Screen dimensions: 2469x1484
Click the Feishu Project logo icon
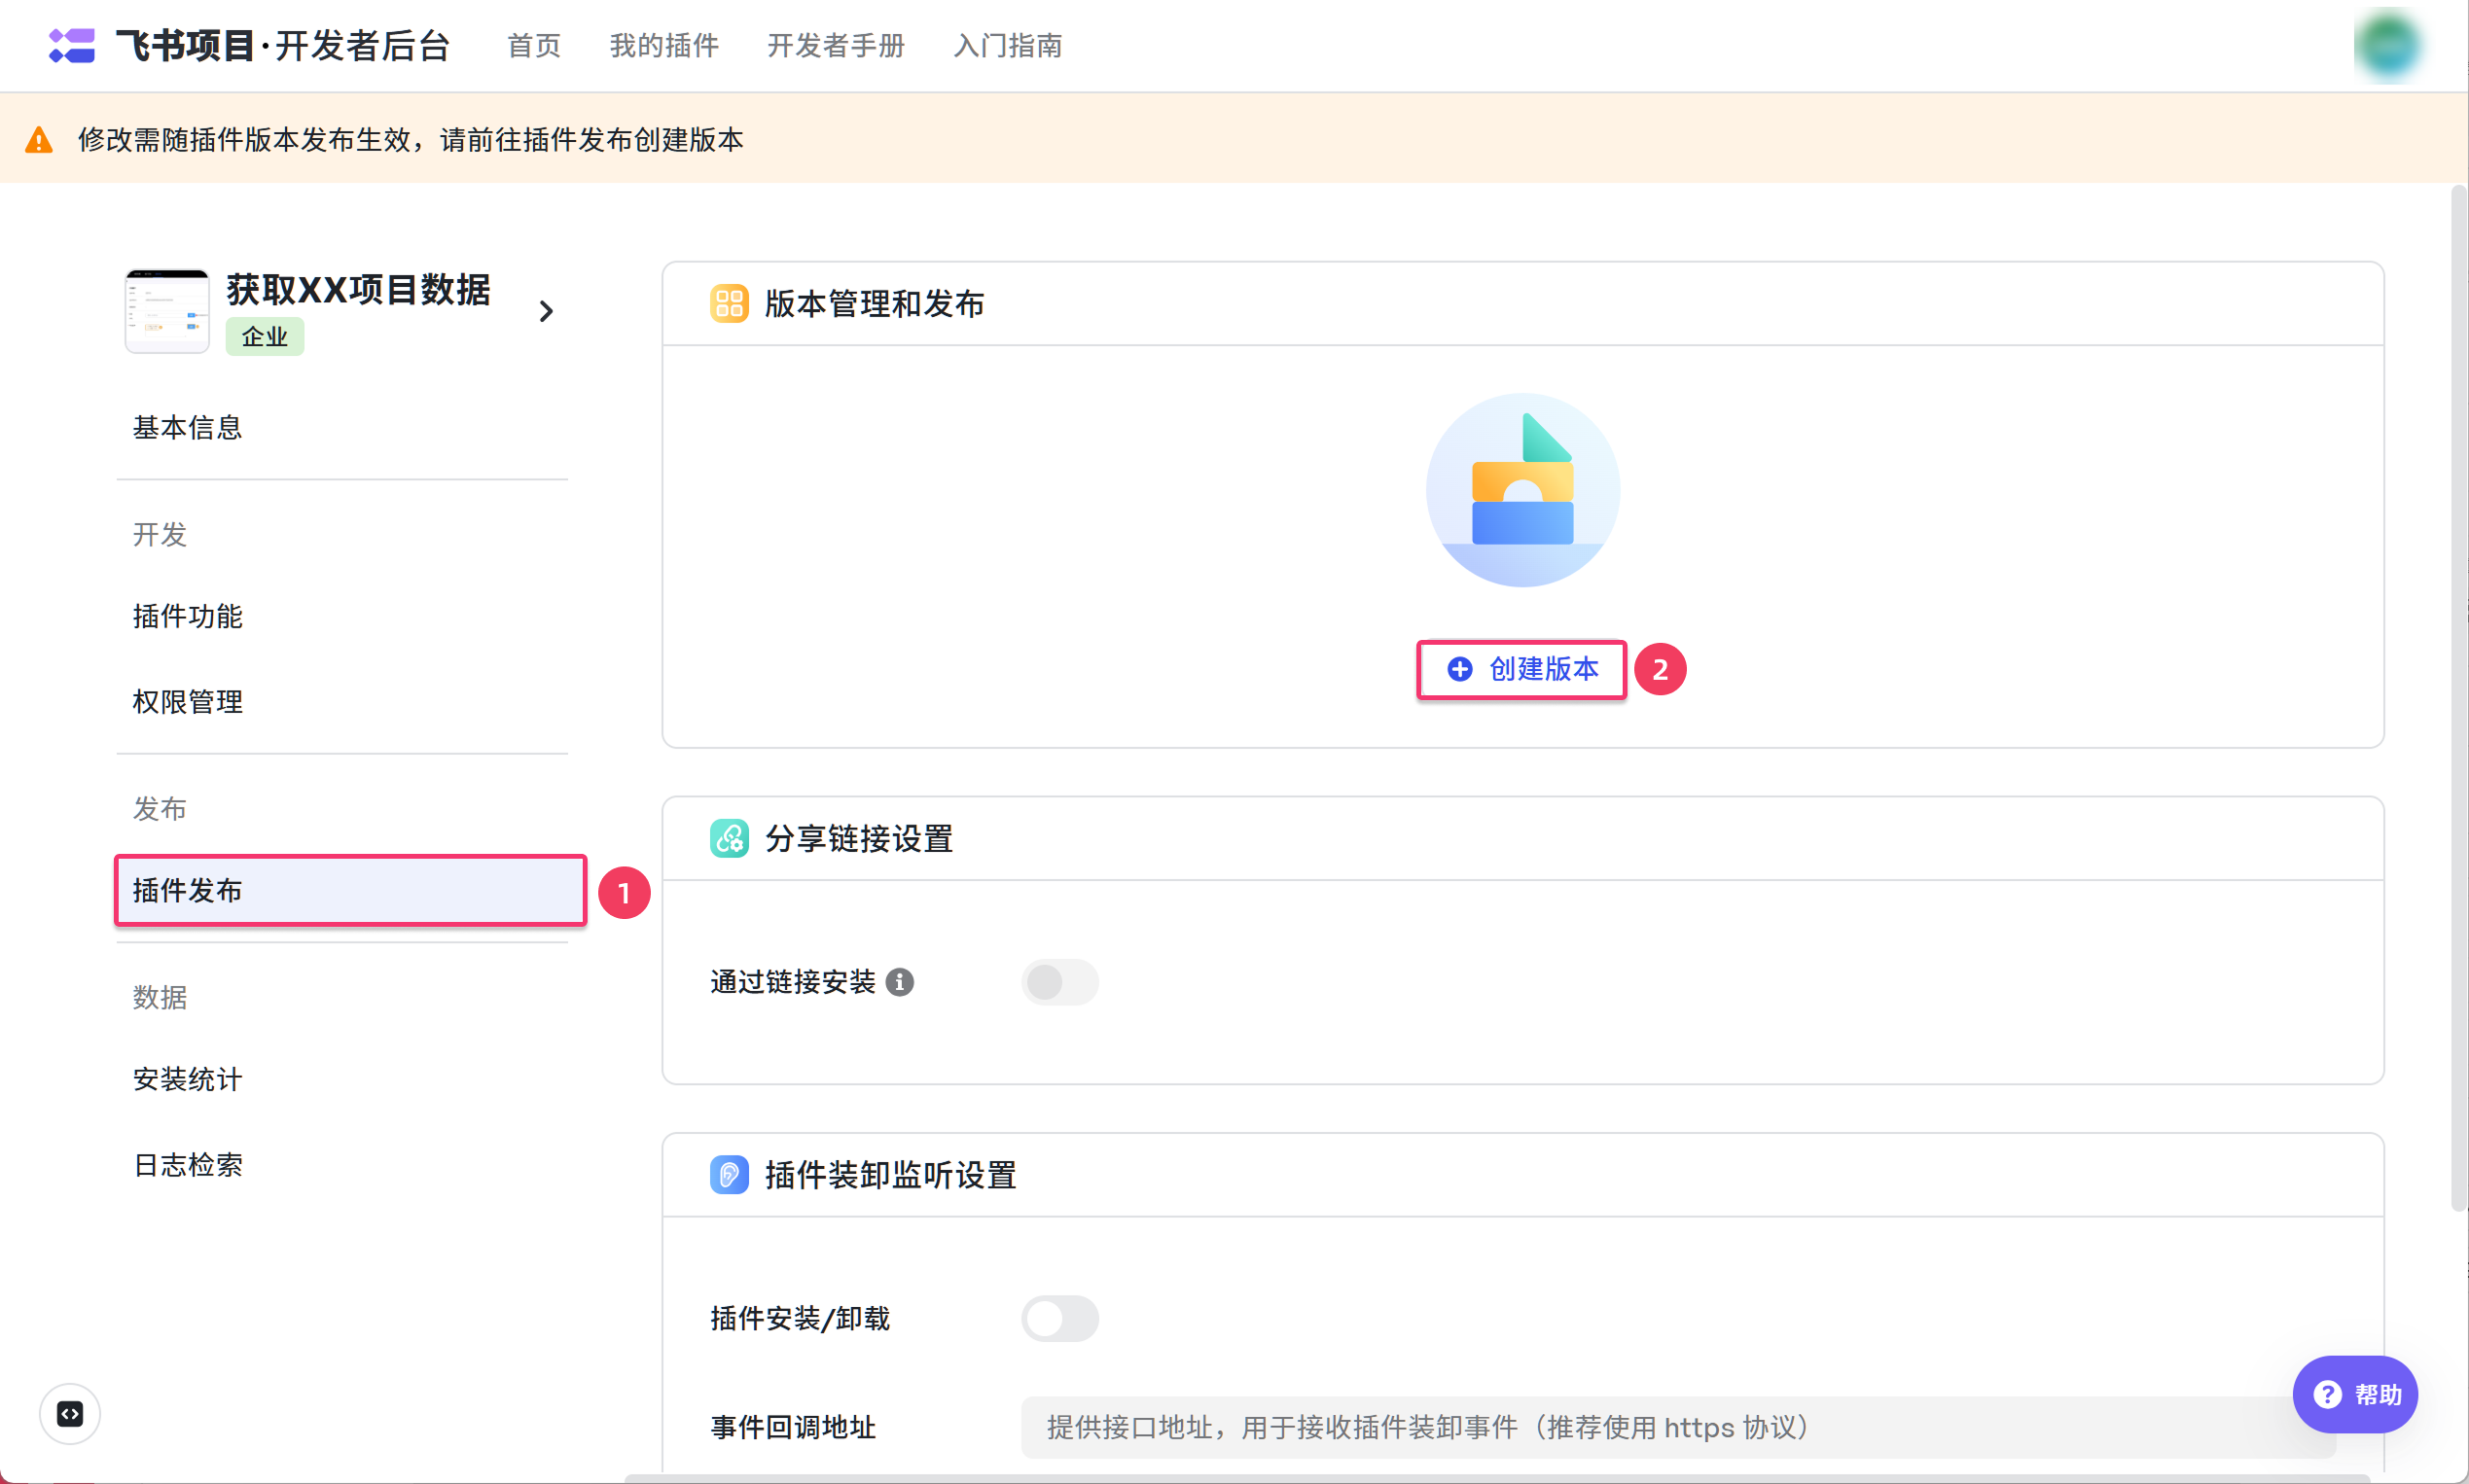point(71,45)
